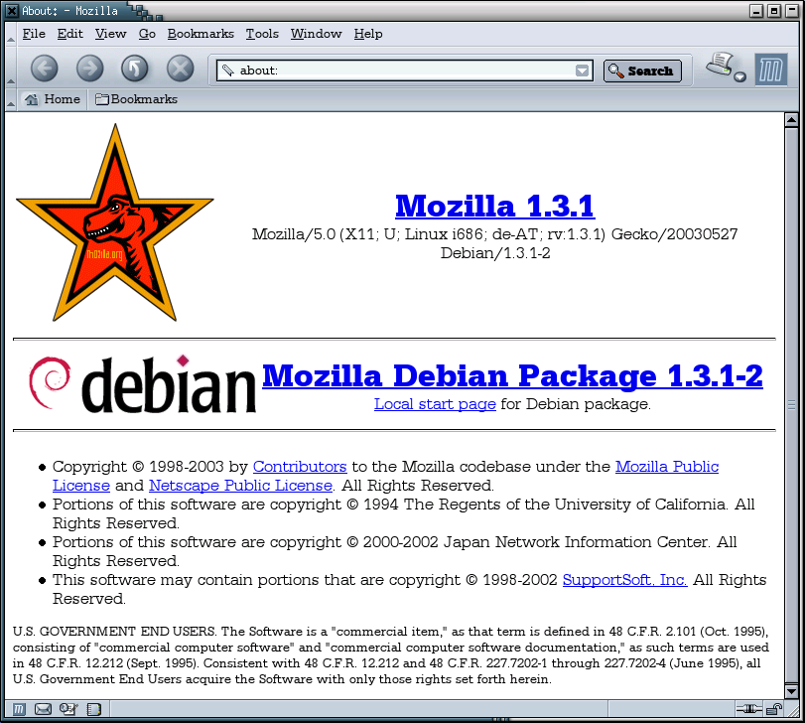Click the about: URL address field
805x723 pixels.
pyautogui.click(x=397, y=71)
